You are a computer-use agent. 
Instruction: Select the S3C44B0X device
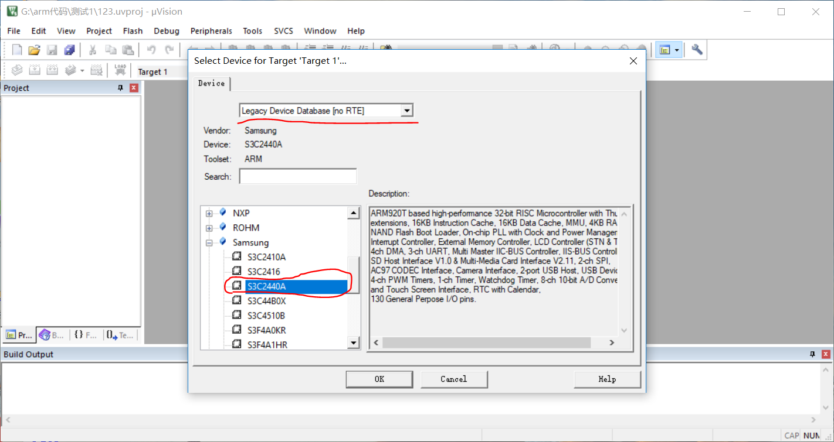[x=266, y=301]
